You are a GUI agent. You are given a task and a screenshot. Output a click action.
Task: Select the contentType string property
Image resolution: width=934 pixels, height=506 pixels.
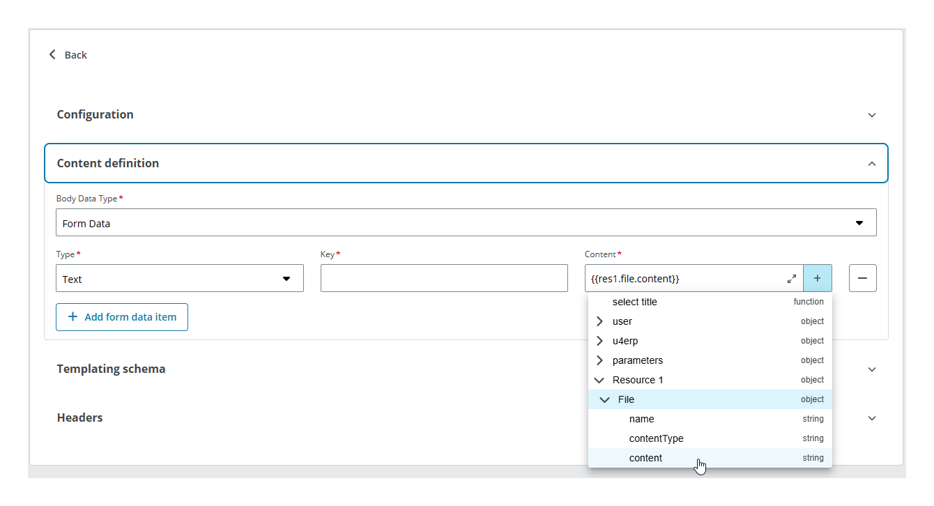[x=656, y=438]
